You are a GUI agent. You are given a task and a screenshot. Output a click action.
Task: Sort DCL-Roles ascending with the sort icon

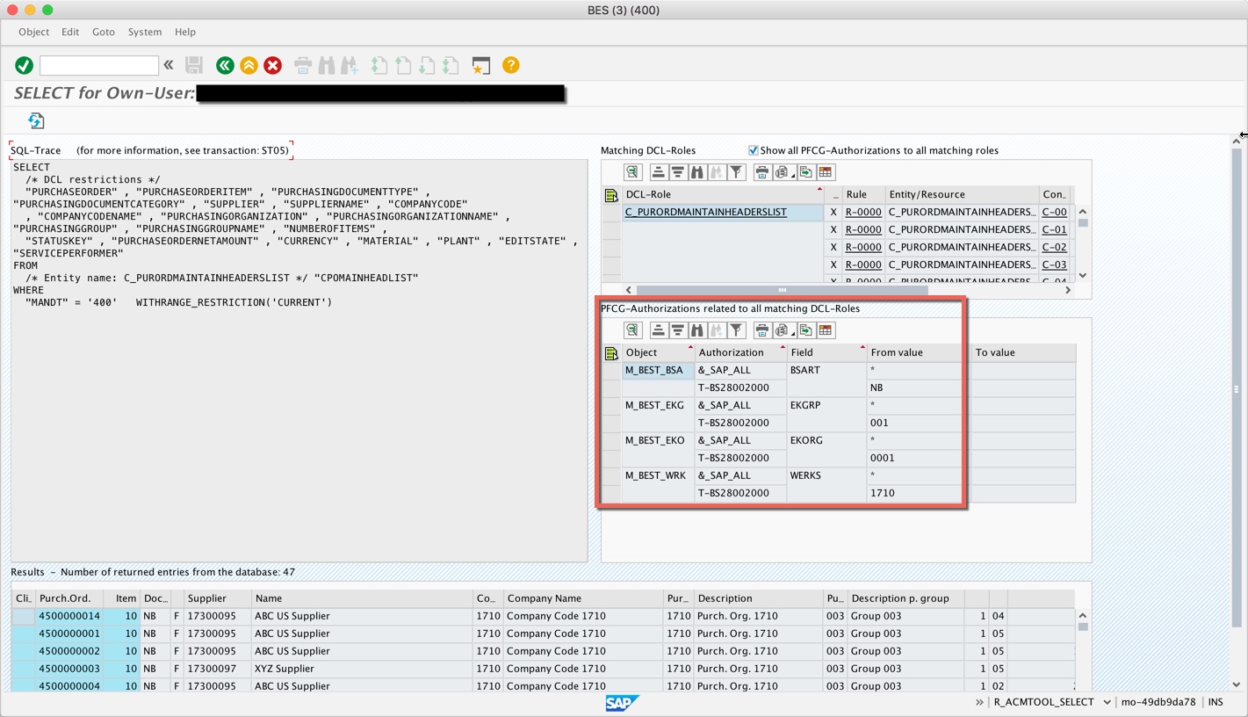coord(658,171)
